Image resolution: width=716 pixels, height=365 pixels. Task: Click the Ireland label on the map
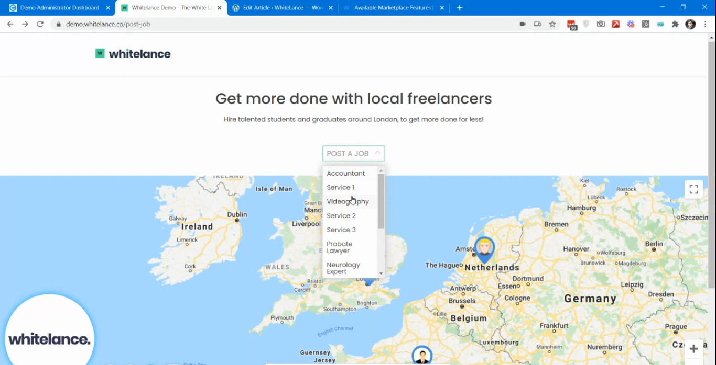(x=197, y=226)
